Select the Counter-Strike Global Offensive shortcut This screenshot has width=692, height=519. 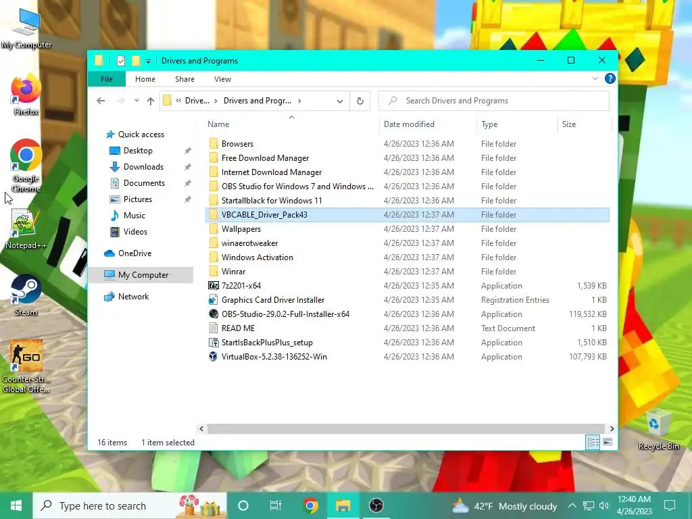tap(26, 366)
